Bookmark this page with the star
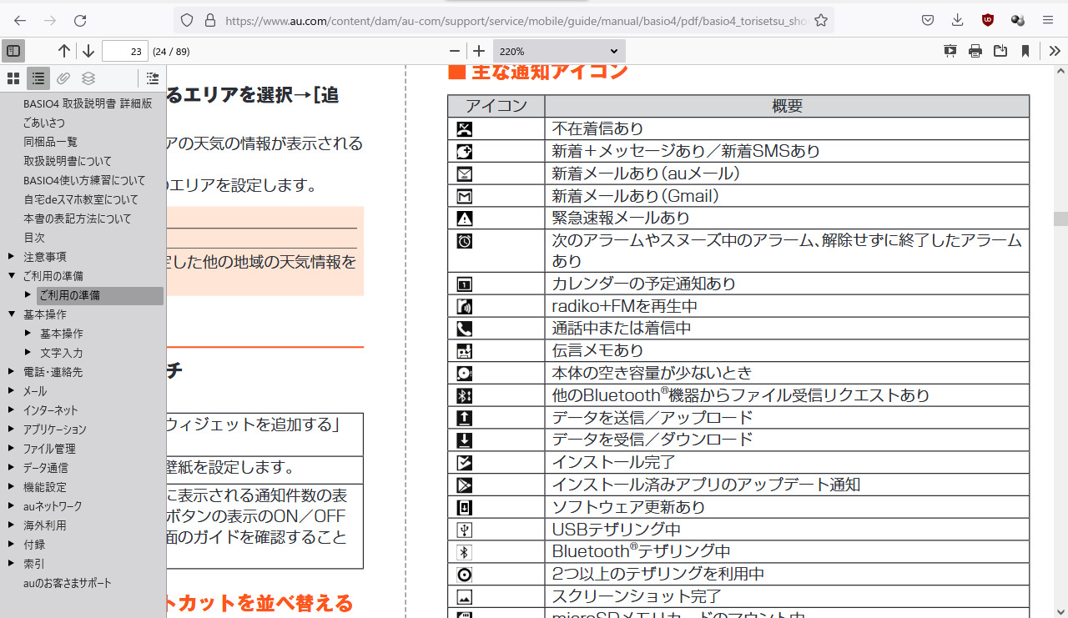Viewport: 1068px width, 618px height. (x=821, y=20)
